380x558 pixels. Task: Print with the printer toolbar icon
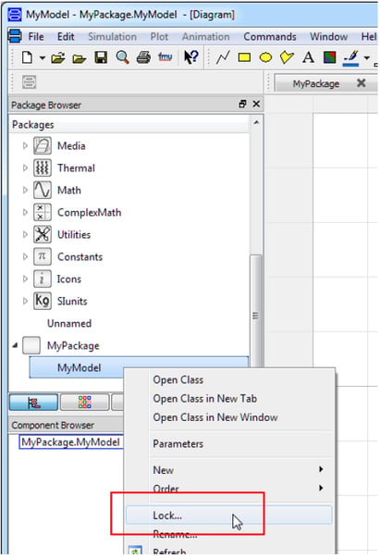[x=143, y=57]
